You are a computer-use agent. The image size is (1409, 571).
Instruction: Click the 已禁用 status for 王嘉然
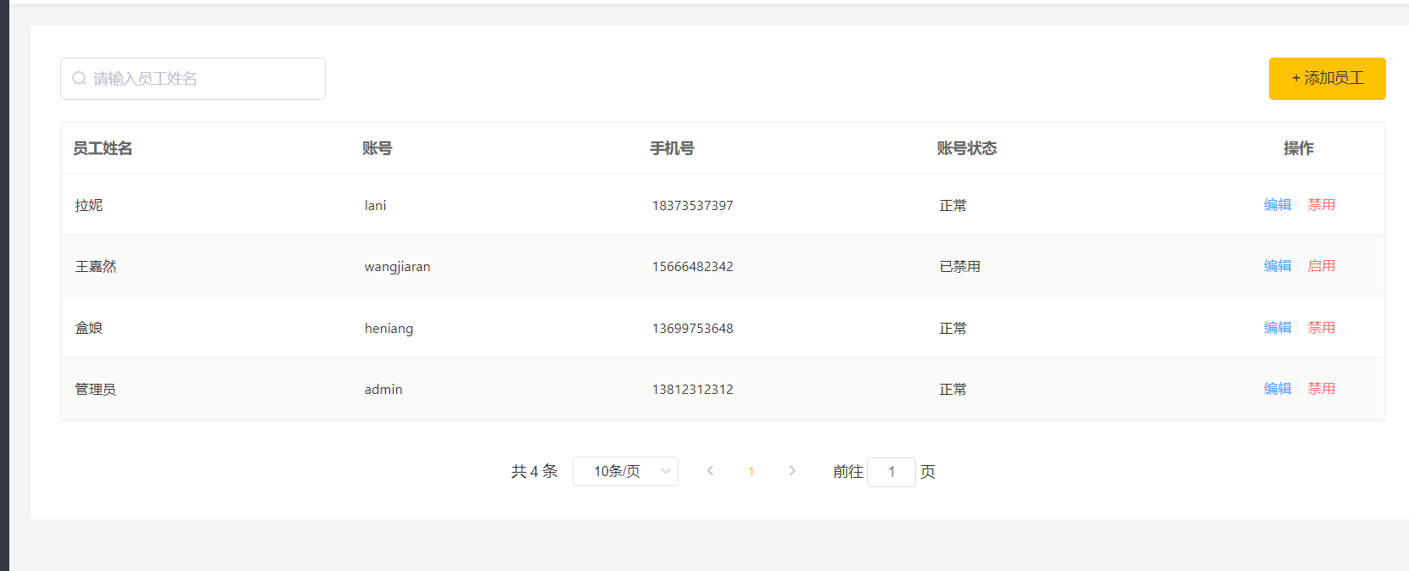click(x=960, y=267)
